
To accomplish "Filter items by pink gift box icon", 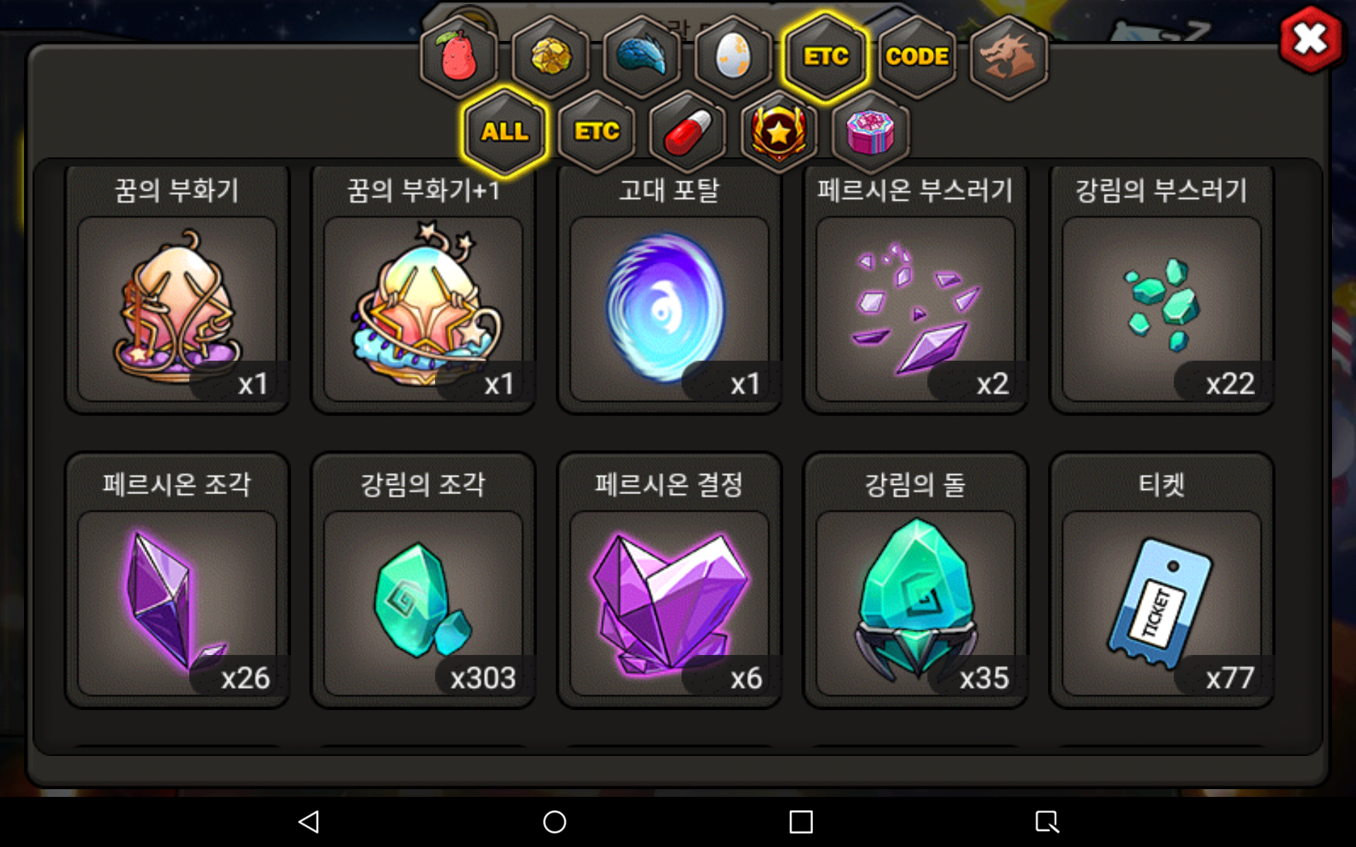I will (871, 132).
